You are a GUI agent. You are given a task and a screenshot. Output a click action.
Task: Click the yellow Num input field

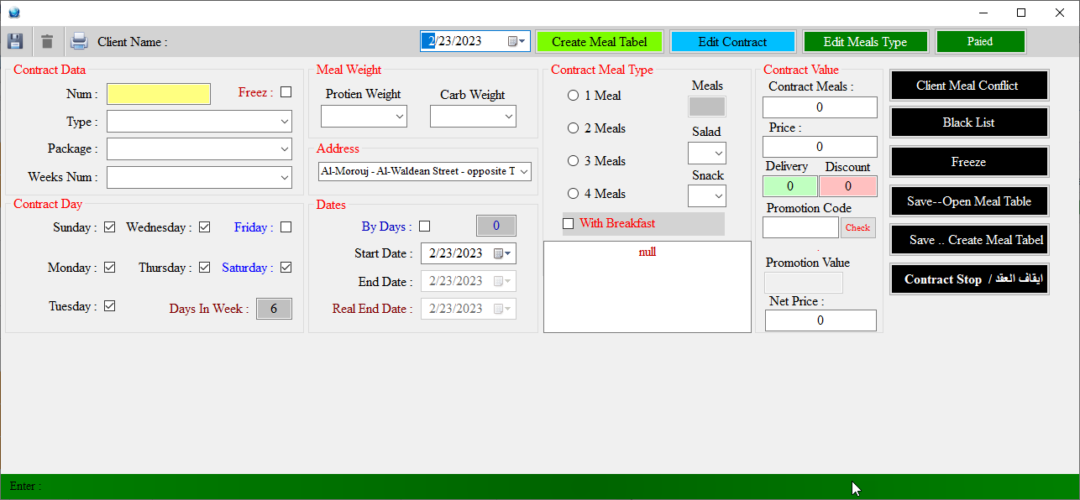point(159,94)
